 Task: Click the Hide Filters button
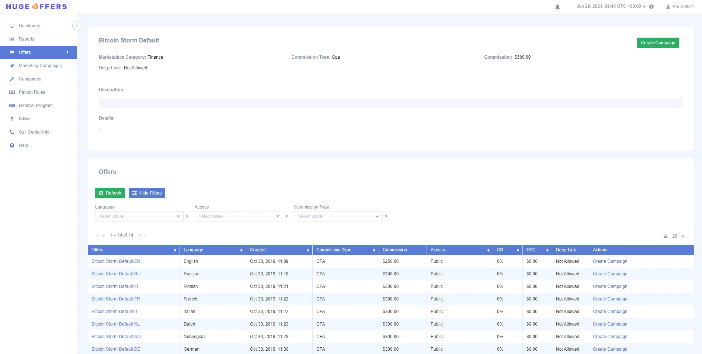pyautogui.click(x=147, y=193)
